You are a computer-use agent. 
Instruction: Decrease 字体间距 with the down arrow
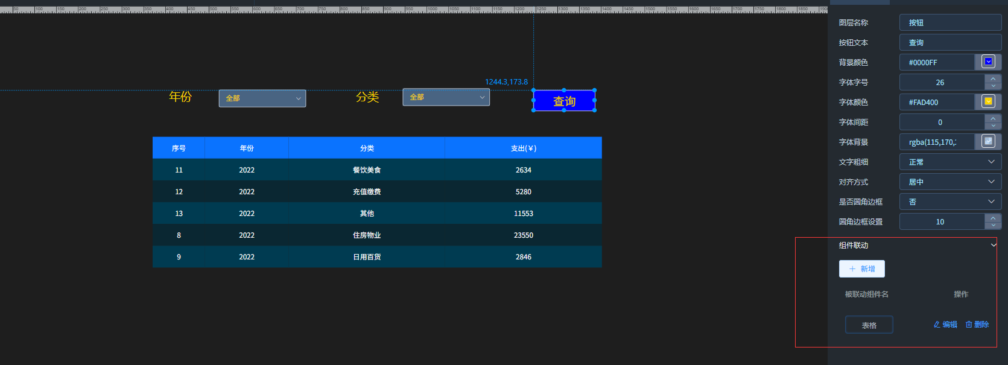[x=993, y=126]
